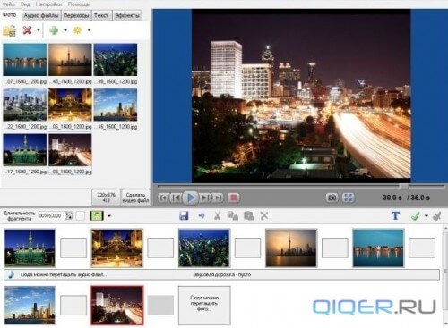This screenshot has width=448, height=328.
Task: Click the undo arrow icon
Action: [202, 215]
